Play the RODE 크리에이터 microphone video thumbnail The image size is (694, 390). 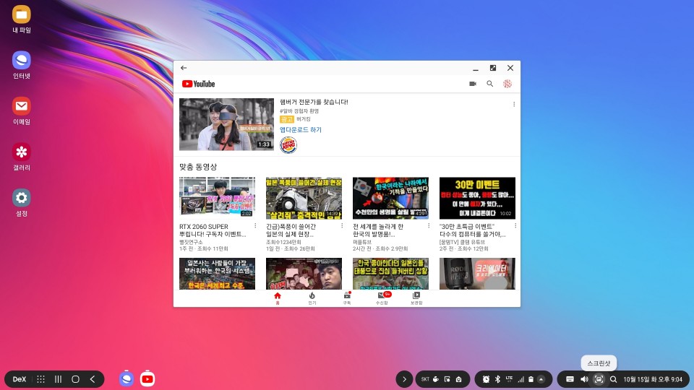coord(477,274)
